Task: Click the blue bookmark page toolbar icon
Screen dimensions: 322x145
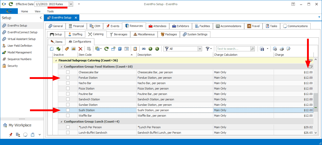Action: (120, 49)
